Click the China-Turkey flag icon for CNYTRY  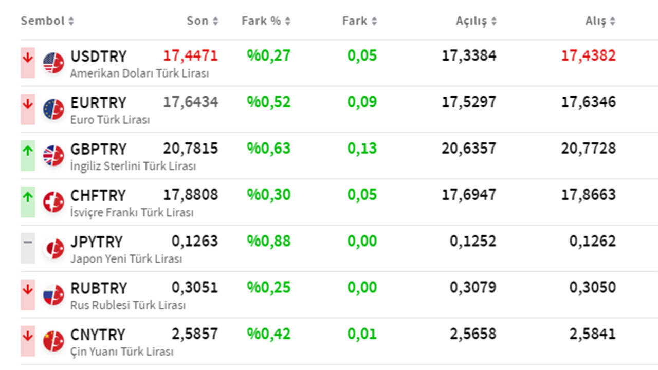(53, 341)
